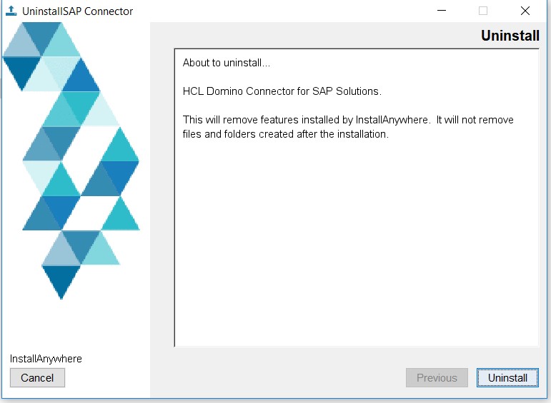This screenshot has height=403, width=551.
Task: Click the 'This will remove features installed' paragraph
Action: [348, 127]
